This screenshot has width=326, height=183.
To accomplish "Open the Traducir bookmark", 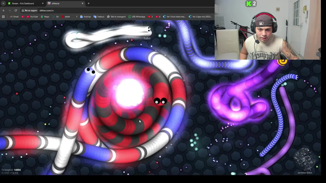I will coord(99,17).
